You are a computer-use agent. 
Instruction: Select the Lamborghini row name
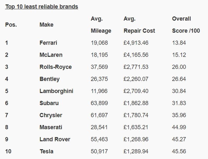click(x=56, y=91)
